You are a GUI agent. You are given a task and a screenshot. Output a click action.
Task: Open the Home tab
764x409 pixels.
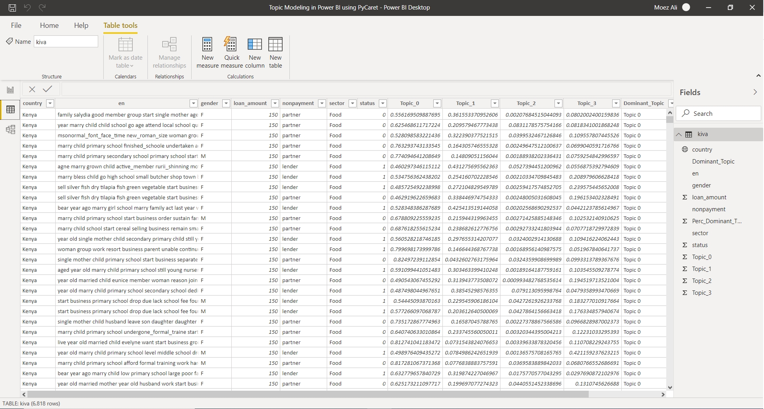(x=49, y=25)
